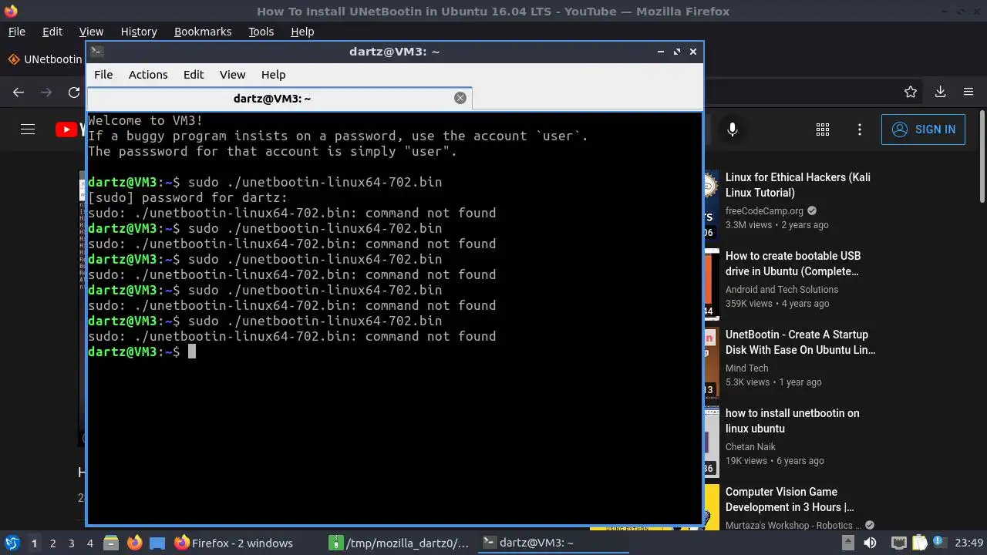987x555 pixels.
Task: Click Firefox icon in window title bar
Action: click(x=10, y=11)
